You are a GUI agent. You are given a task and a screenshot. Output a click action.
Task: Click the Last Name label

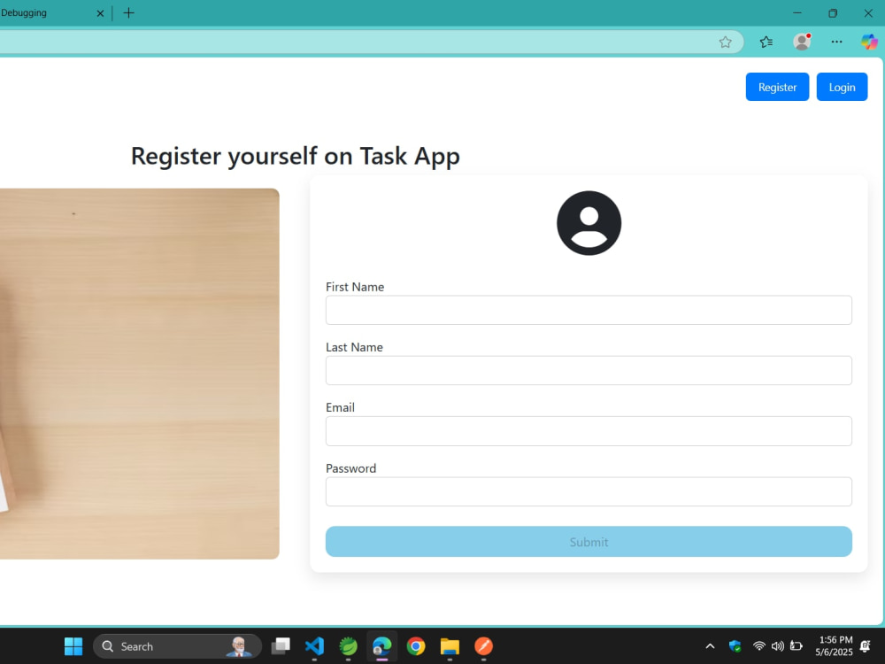point(355,347)
